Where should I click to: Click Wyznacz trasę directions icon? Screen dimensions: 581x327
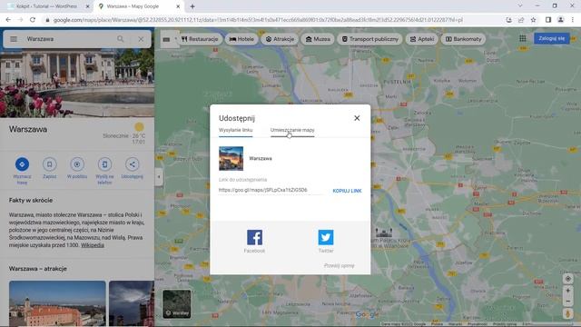(22, 164)
